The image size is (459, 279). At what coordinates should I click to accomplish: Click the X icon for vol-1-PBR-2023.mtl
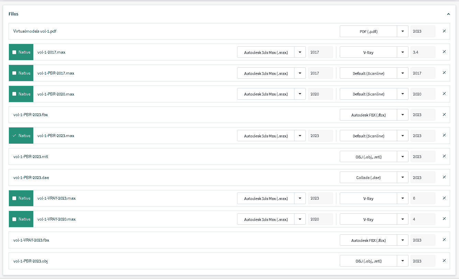[444, 156]
